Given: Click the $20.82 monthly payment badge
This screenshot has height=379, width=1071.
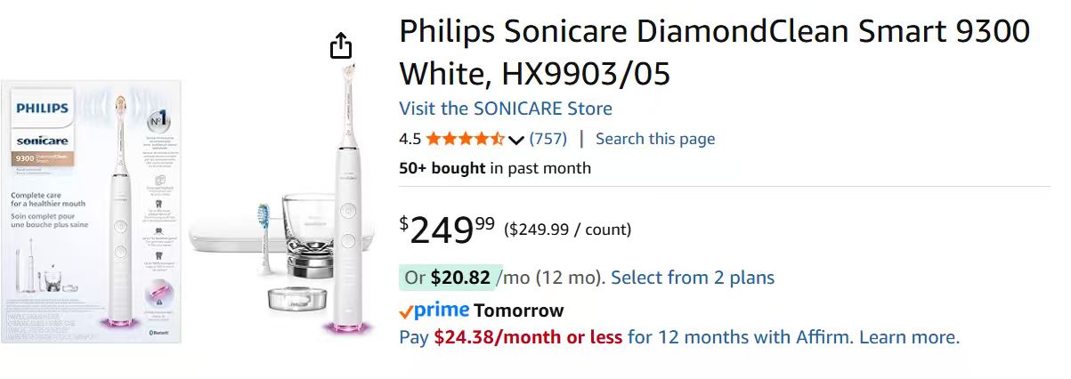Looking at the screenshot, I should coord(447,278).
